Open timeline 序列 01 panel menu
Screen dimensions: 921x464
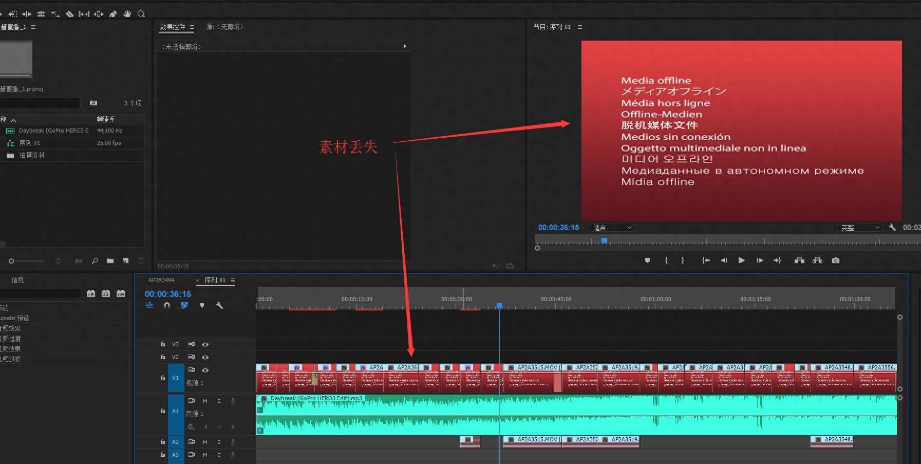tap(233, 280)
